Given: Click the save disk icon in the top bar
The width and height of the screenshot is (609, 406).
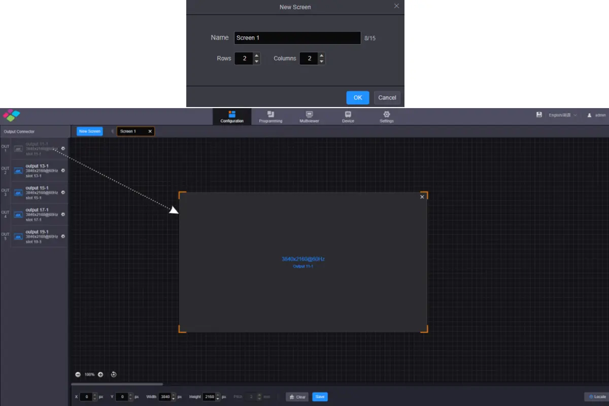Looking at the screenshot, I should 539,115.
